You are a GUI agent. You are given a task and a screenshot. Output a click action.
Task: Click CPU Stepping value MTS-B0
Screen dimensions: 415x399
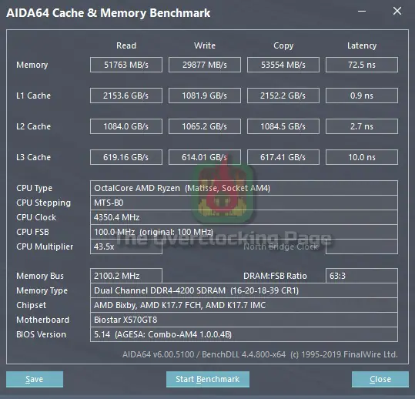(244, 203)
